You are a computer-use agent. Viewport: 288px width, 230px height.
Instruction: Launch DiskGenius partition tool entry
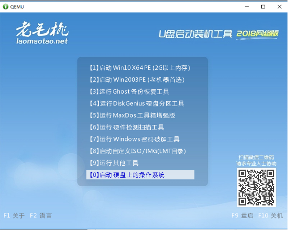tap(137, 104)
